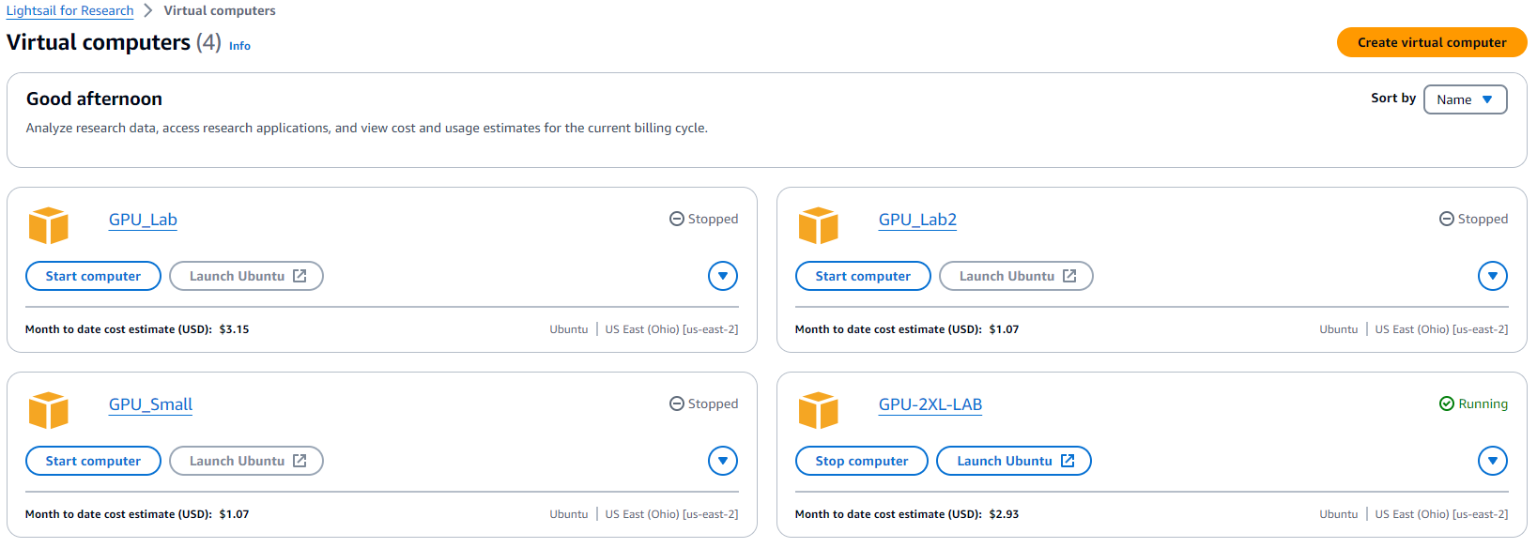This screenshot has height=548, width=1537.
Task: Expand GPU_Lab2 card dropdown arrow
Action: click(1493, 276)
